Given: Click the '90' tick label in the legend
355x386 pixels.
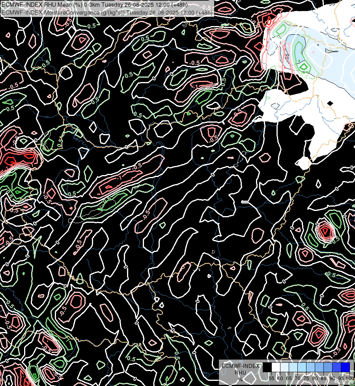Looking at the screenshot, I should 332,379.
